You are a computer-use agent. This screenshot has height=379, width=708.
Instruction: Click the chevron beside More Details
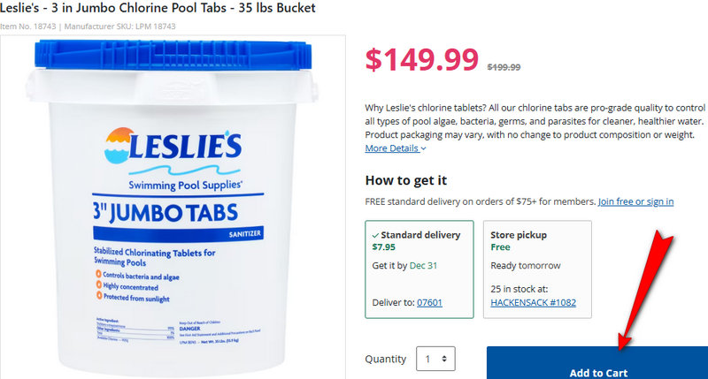pos(424,149)
